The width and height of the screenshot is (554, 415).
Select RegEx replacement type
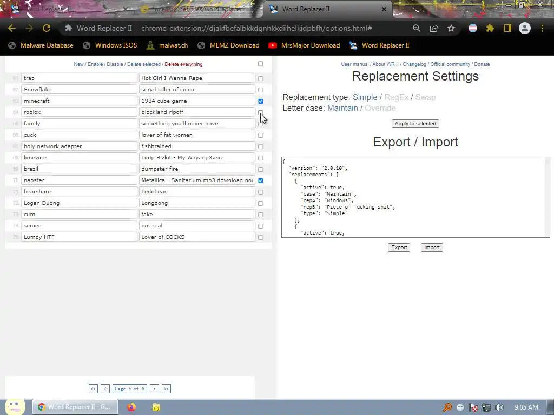click(x=397, y=97)
